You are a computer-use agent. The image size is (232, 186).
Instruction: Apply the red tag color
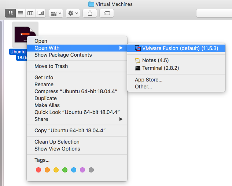(x=38, y=170)
